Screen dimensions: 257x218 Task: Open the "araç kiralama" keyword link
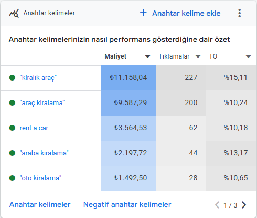42,103
